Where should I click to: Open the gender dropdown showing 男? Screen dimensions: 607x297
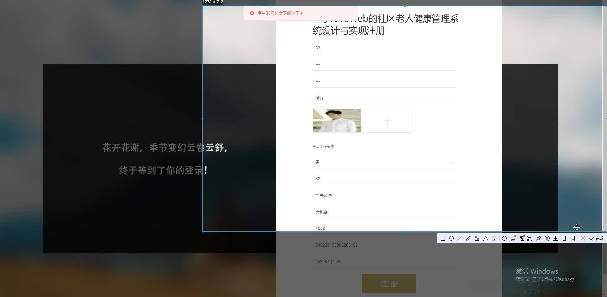coord(384,162)
